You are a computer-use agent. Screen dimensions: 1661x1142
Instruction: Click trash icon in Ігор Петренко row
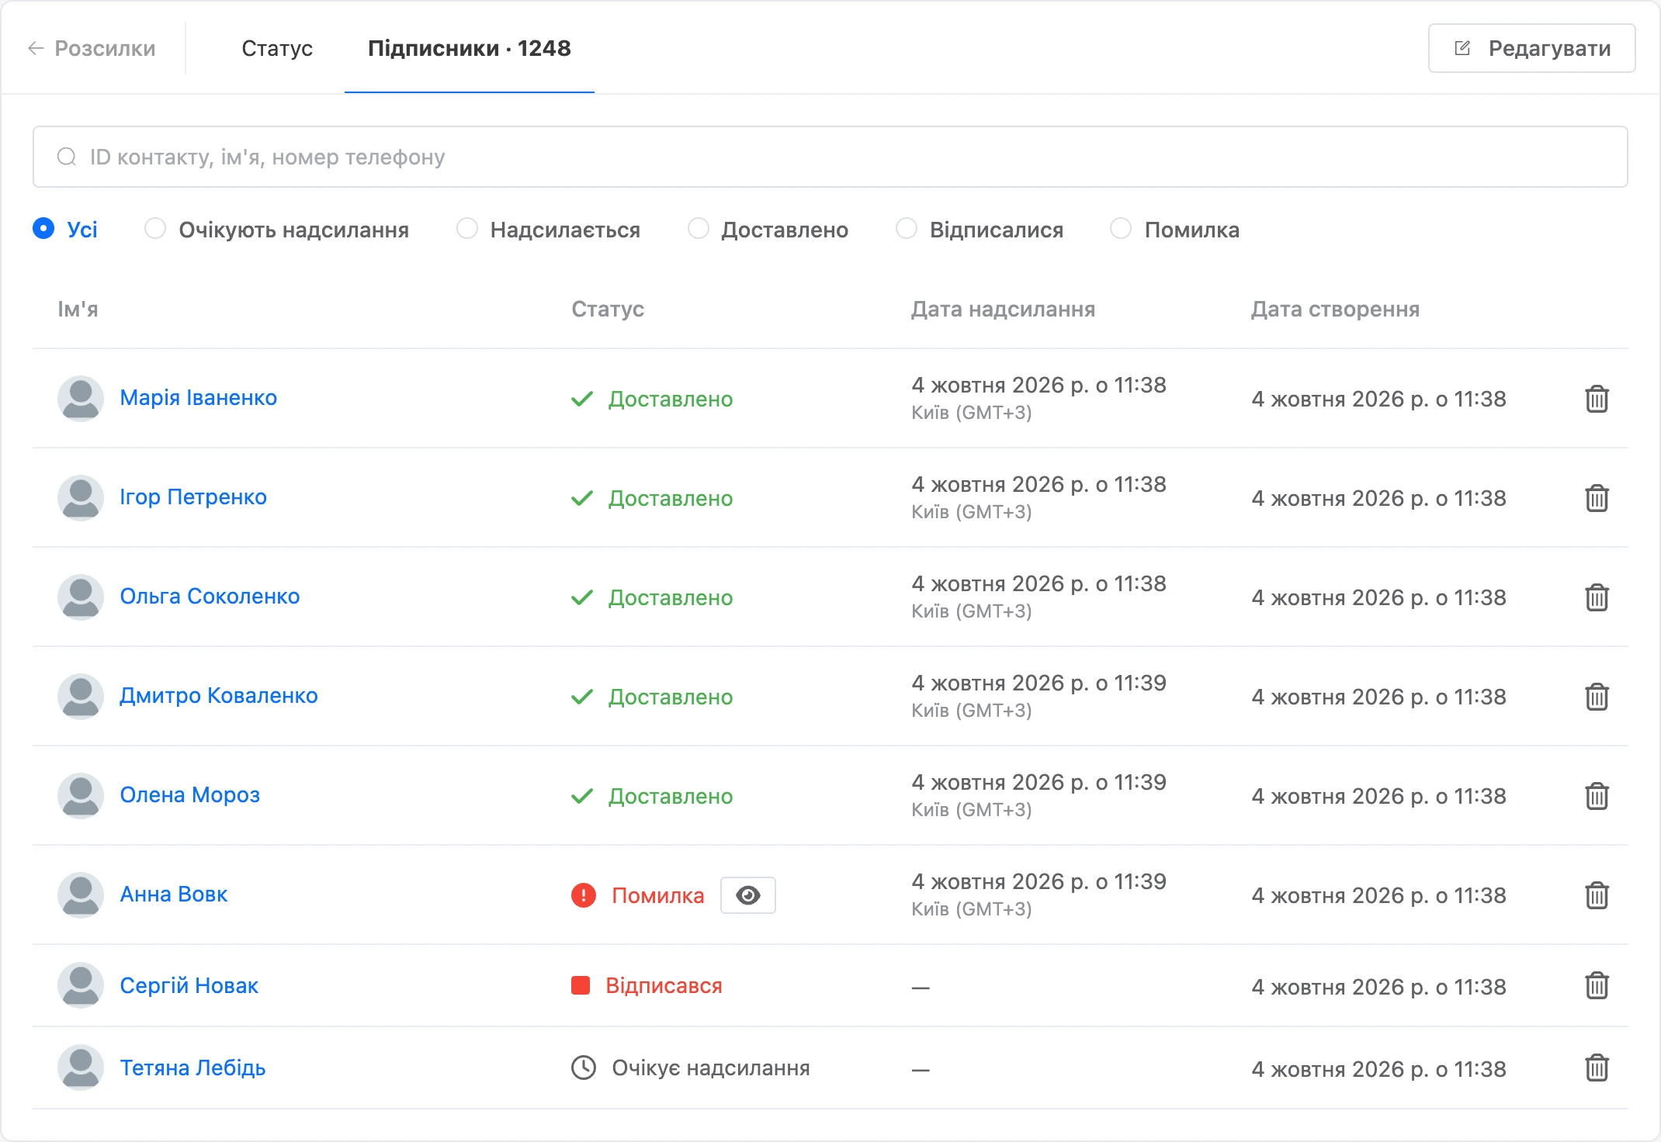[1597, 498]
